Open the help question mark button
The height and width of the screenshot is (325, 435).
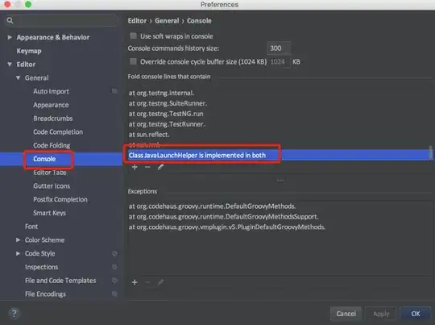[x=14, y=314]
